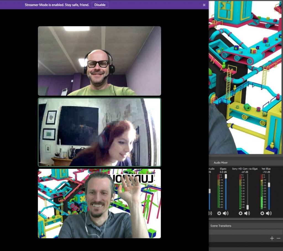Dismiss the Streamer Mode banner
This screenshot has width=283, height=251.
pyautogui.click(x=204, y=5)
